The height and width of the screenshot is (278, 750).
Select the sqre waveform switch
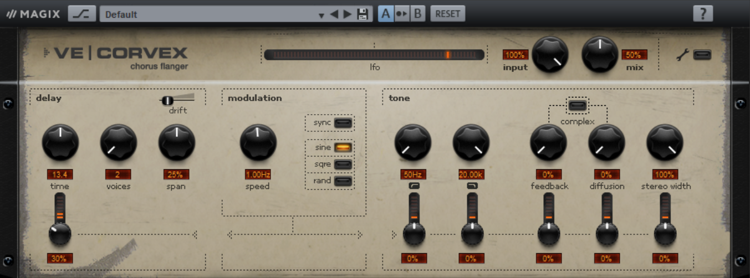coord(343,164)
